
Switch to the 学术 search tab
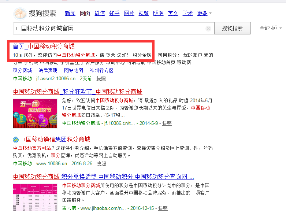187,13
